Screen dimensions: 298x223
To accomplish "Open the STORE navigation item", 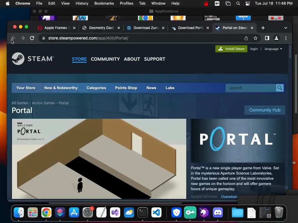I will 79,59.
